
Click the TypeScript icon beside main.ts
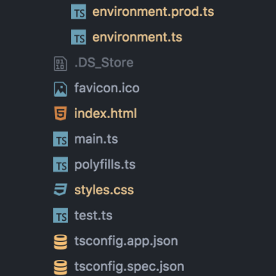point(60,139)
